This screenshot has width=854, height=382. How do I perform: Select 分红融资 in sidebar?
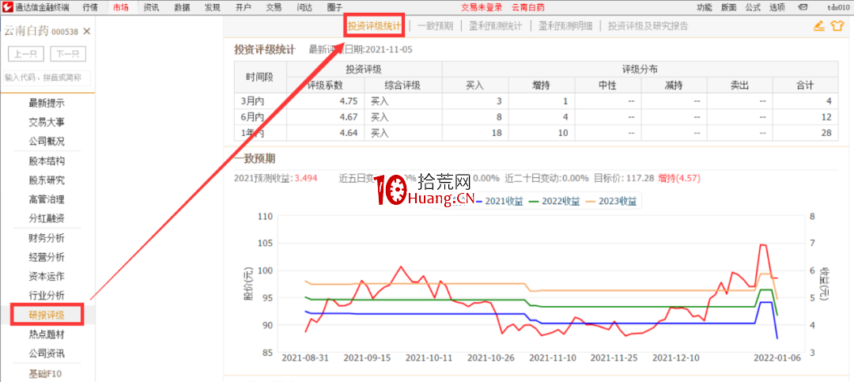(47, 218)
